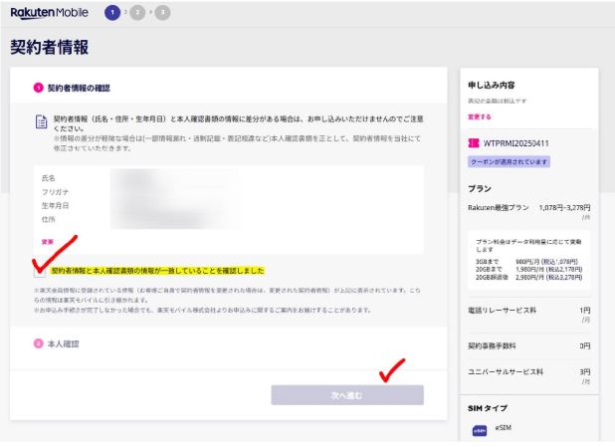The image size is (615, 447).
Task: Click the クーポンが適用されています badge
Action: pyautogui.click(x=509, y=161)
